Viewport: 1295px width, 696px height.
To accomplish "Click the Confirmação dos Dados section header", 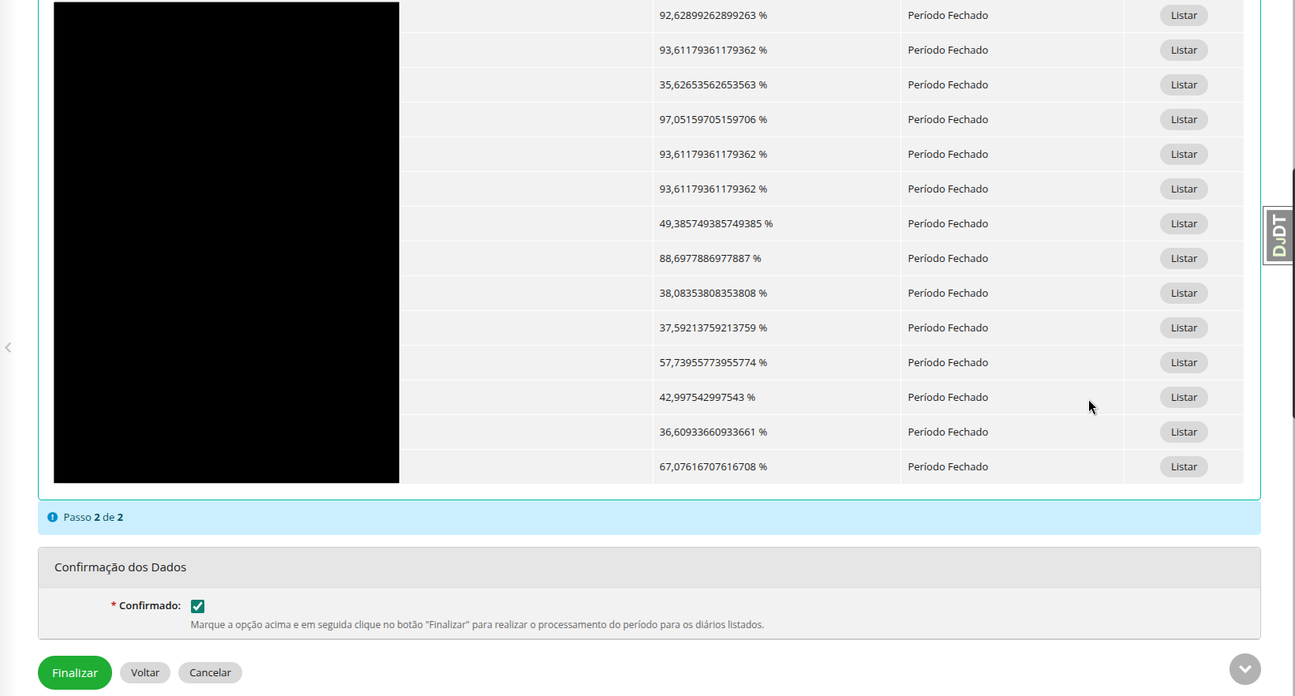I will [x=649, y=567].
